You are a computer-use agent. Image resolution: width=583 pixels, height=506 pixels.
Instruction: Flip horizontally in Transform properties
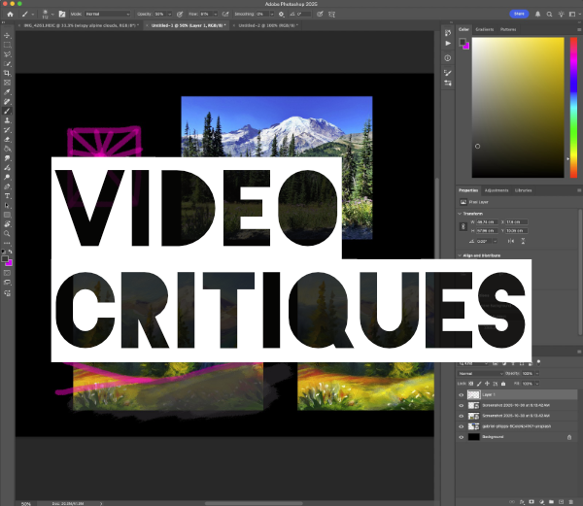pos(511,241)
